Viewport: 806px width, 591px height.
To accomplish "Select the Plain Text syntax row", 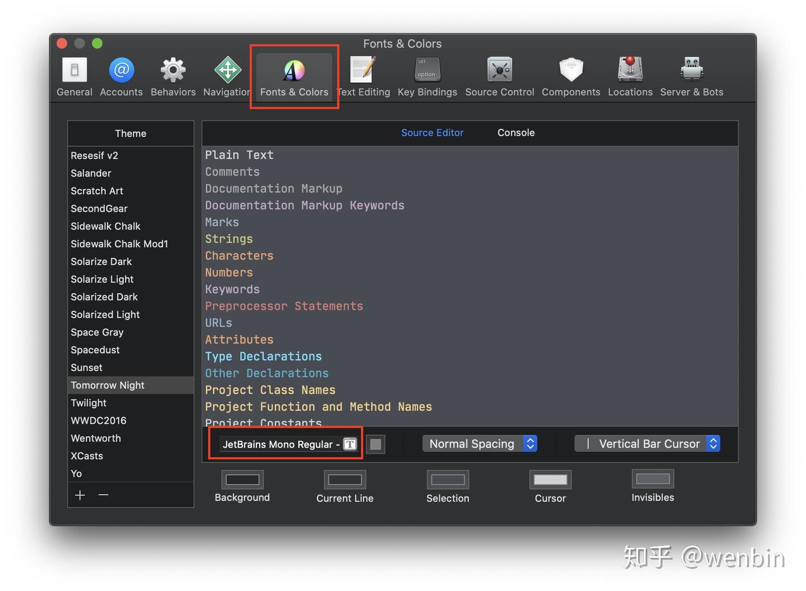I will [470, 155].
